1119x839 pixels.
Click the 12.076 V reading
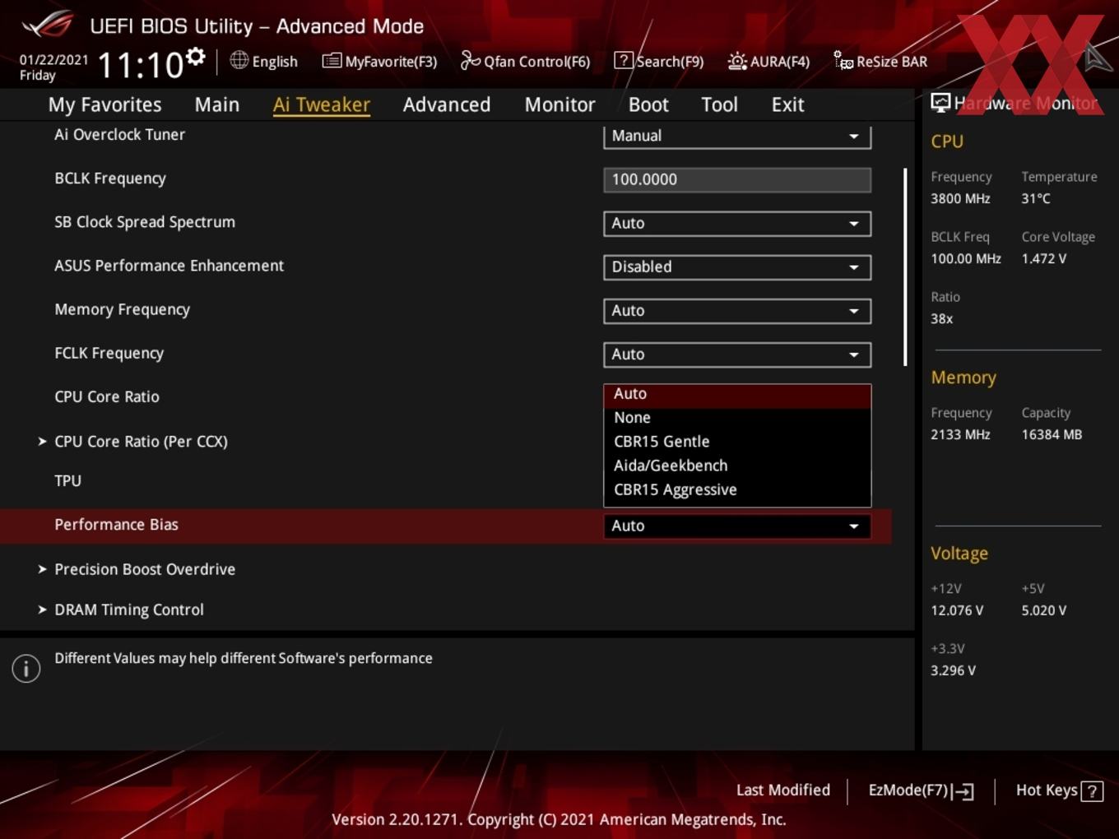(x=957, y=610)
